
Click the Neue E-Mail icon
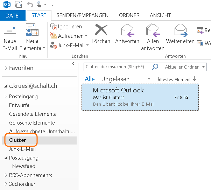[10, 31]
